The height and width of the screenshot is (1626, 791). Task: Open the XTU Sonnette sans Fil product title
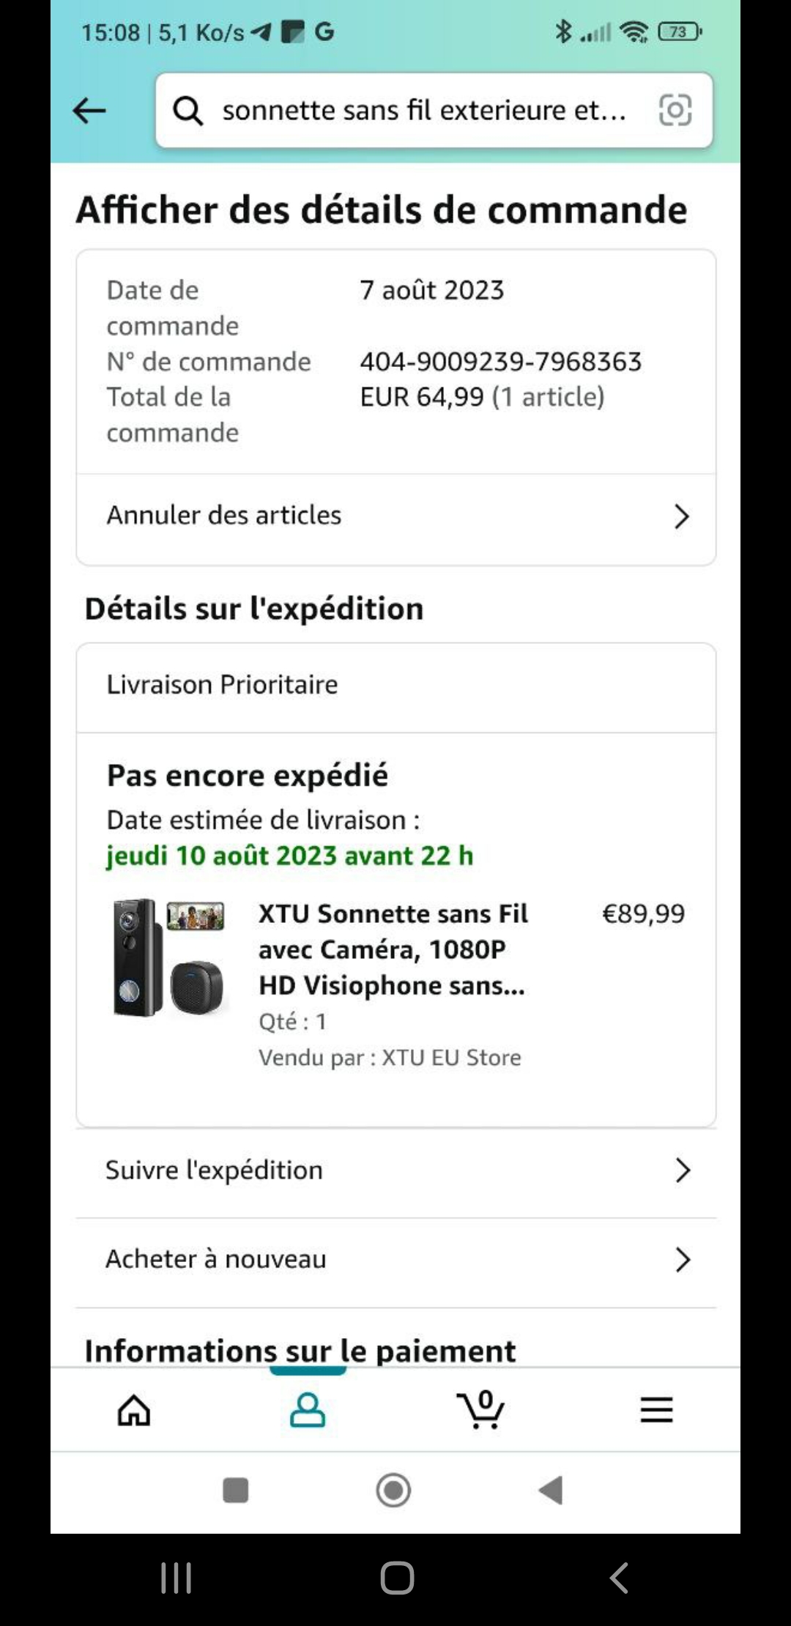pos(393,949)
